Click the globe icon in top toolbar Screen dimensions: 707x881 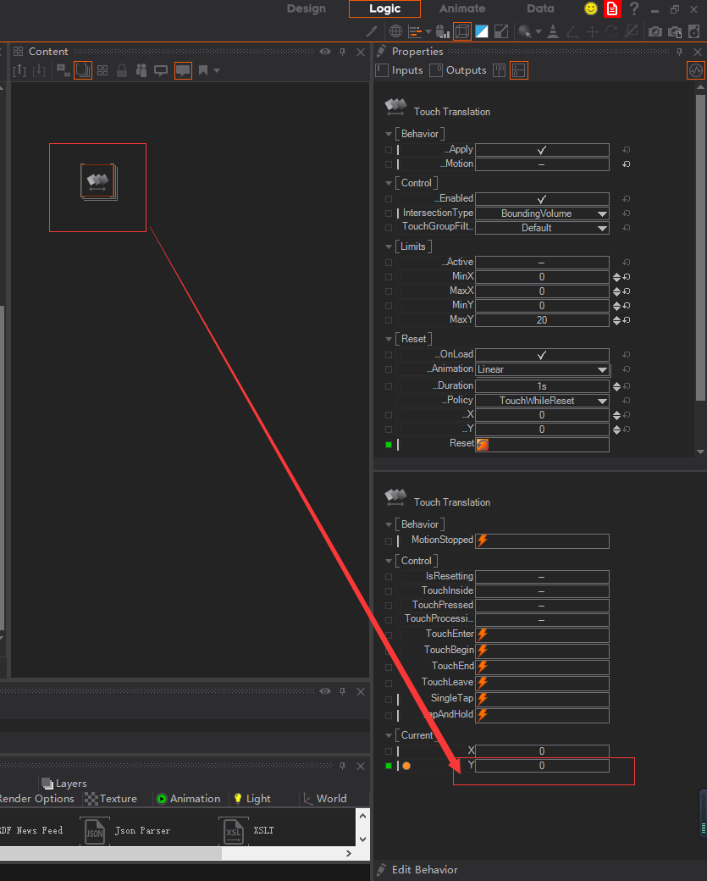pyautogui.click(x=395, y=31)
